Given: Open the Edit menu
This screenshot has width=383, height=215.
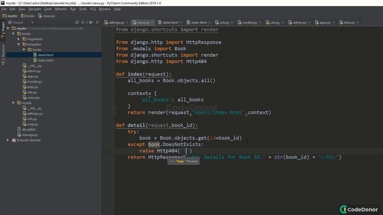Looking at the screenshot, I should point(13,9).
